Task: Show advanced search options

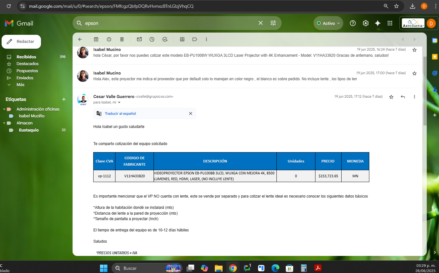Action: (273, 23)
